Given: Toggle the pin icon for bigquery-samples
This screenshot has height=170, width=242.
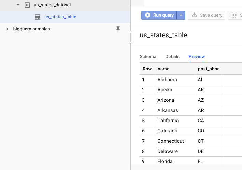Looking at the screenshot, I should click(x=118, y=29).
